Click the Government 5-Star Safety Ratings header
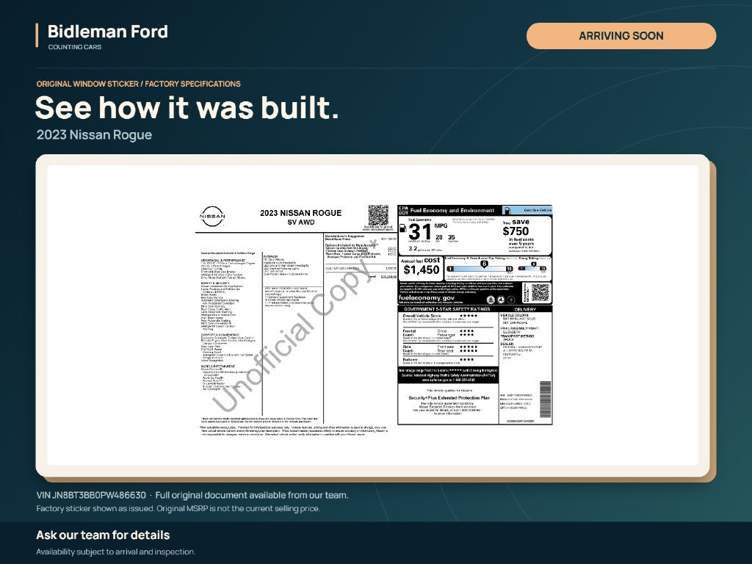752x564 pixels. tap(447, 309)
